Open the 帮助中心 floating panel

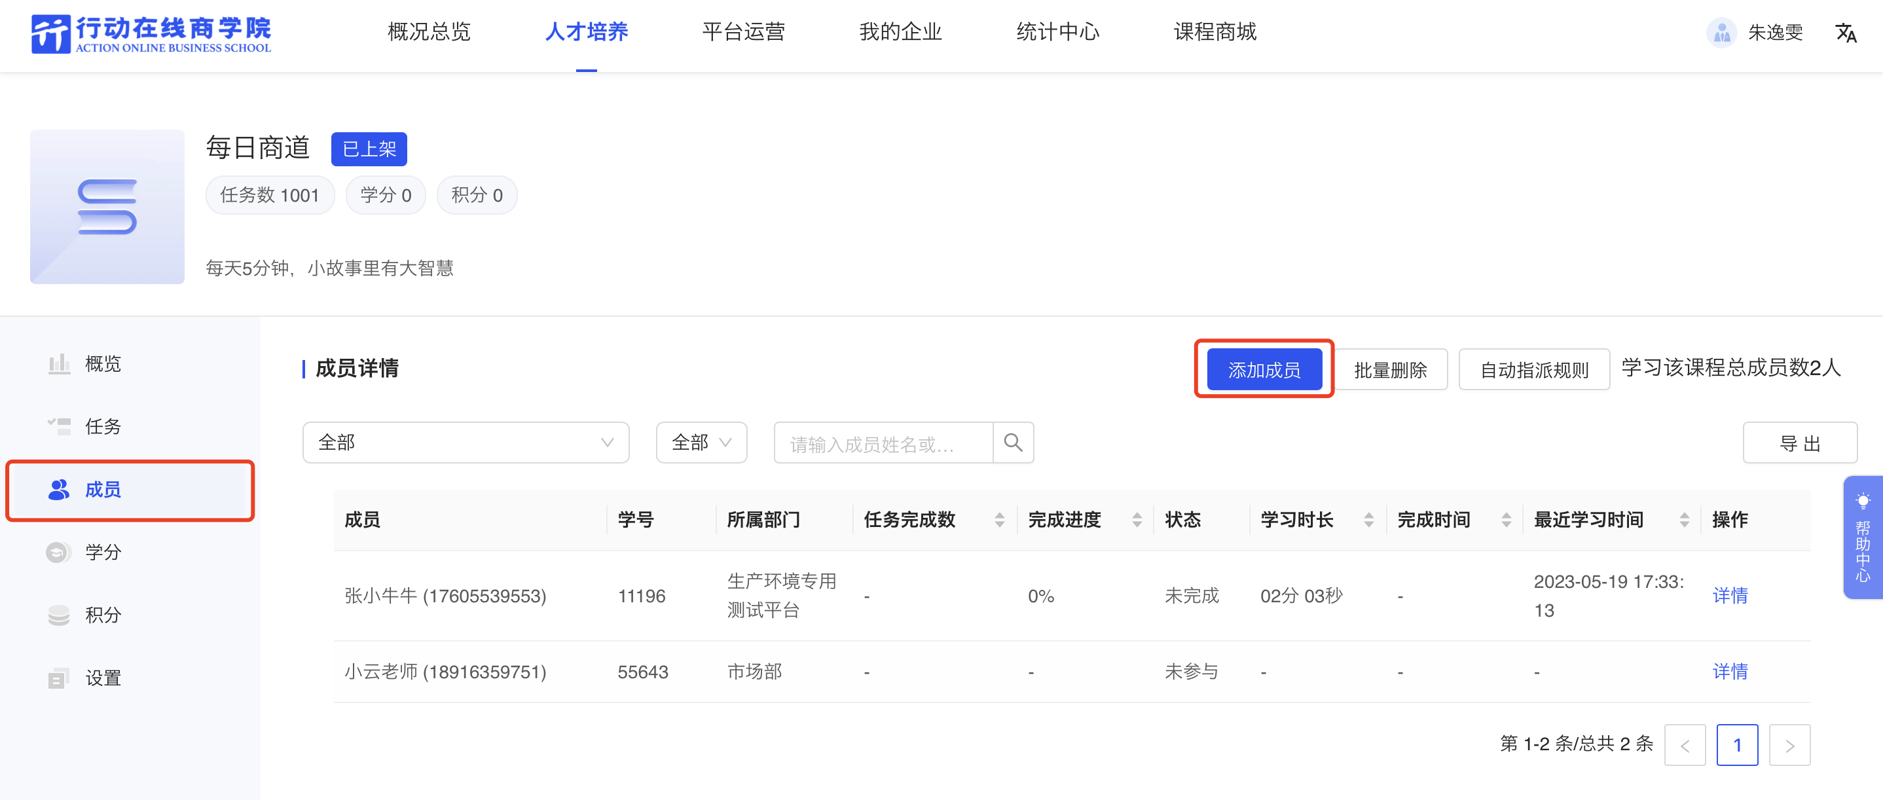1862,537
